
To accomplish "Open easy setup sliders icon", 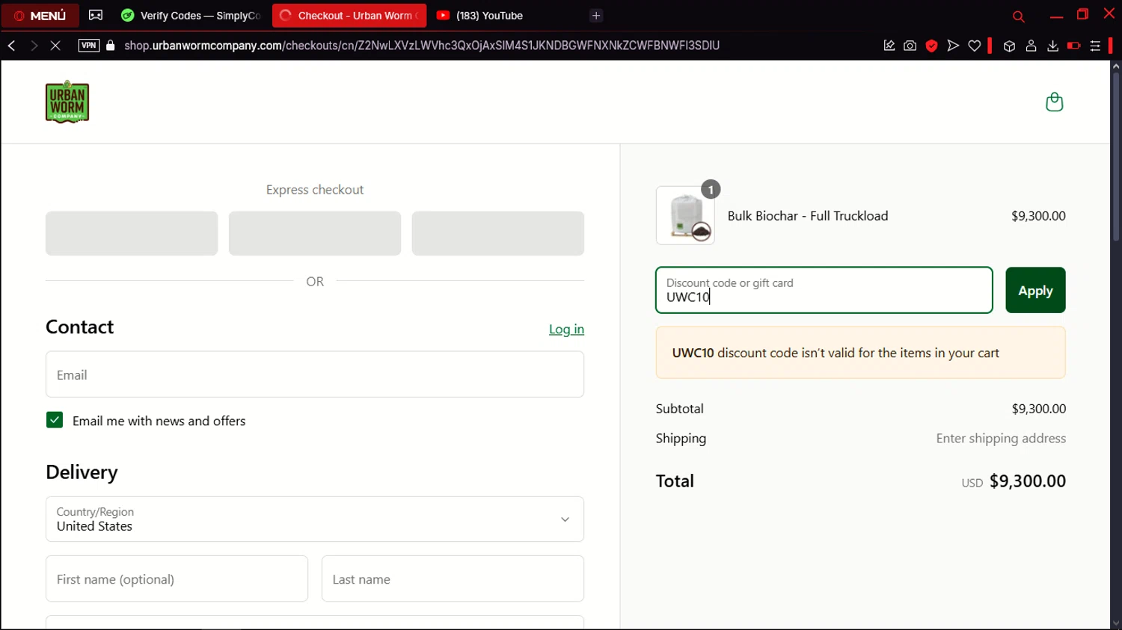I will [x=1095, y=46].
